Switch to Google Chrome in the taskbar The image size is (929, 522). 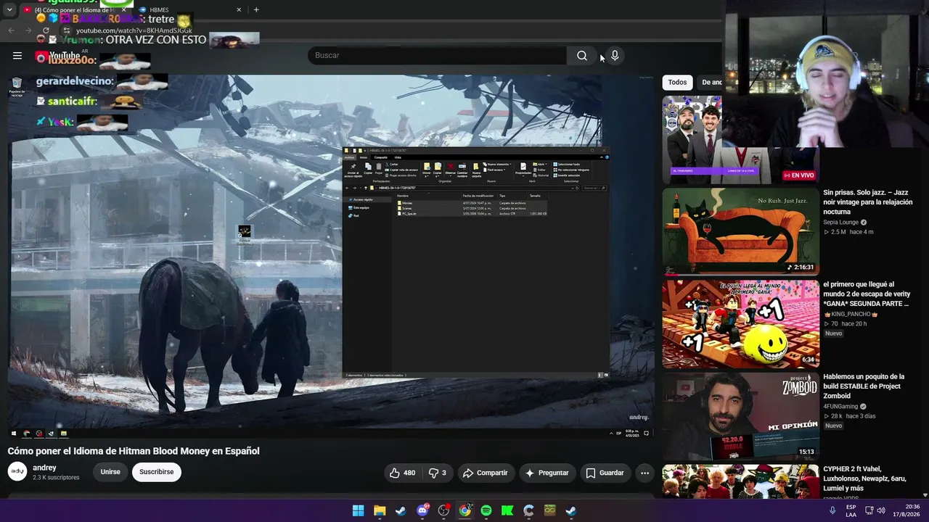click(464, 510)
